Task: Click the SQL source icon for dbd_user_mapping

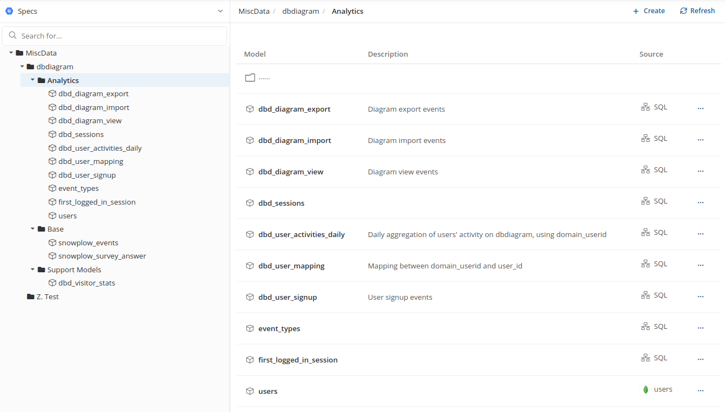Action: click(x=645, y=264)
